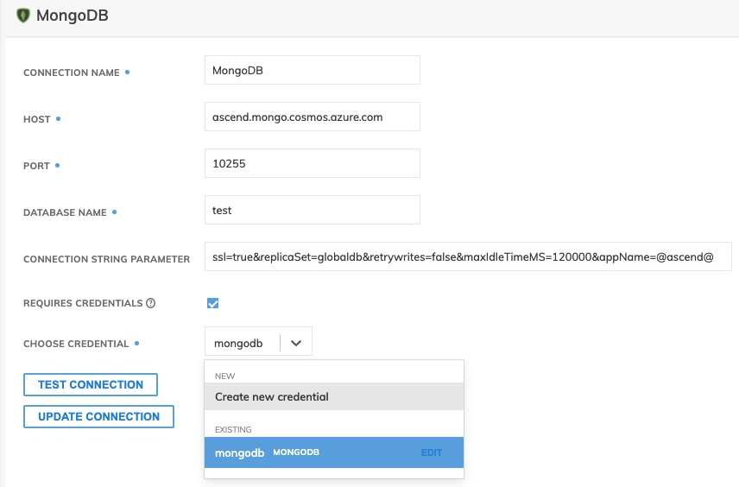Open the Requires Credentials help icon
Screen dimensions: 739x487
150,303
